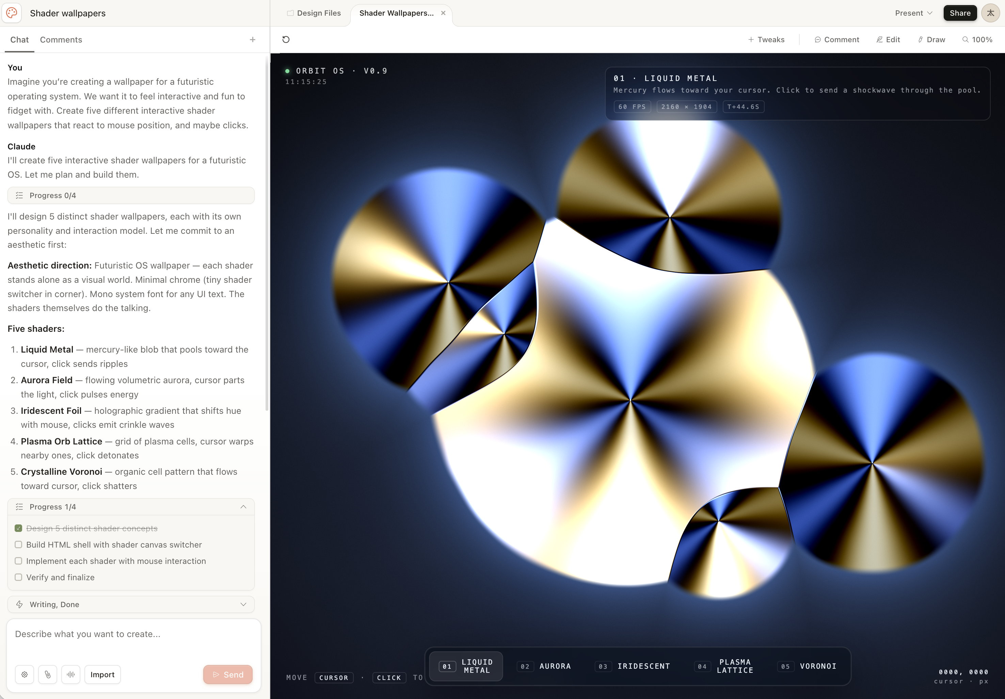Click the plus icon for new chat
Image resolution: width=1005 pixels, height=699 pixels.
click(x=253, y=39)
